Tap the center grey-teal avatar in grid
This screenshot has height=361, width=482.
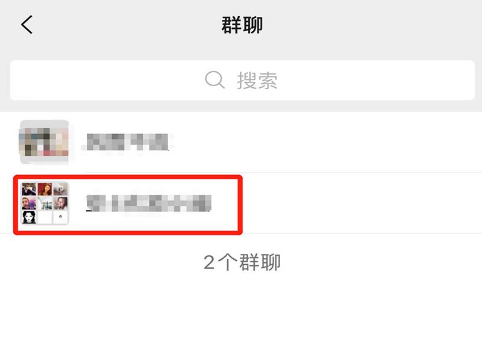coord(45,203)
